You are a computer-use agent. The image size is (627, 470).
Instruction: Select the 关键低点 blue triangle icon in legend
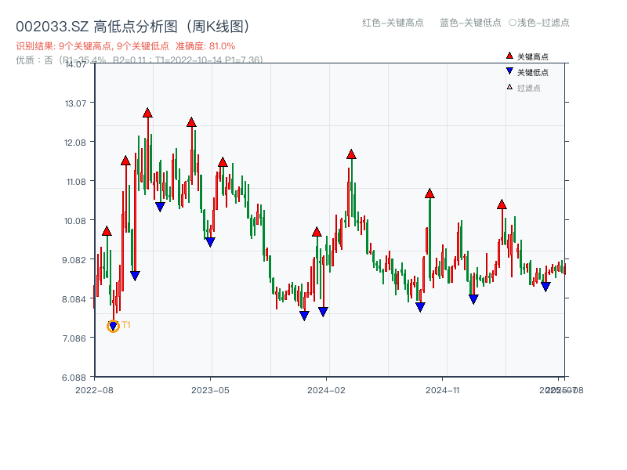pos(509,71)
